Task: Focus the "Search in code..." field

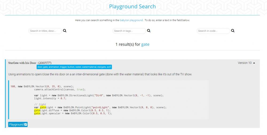Action: (213, 31)
